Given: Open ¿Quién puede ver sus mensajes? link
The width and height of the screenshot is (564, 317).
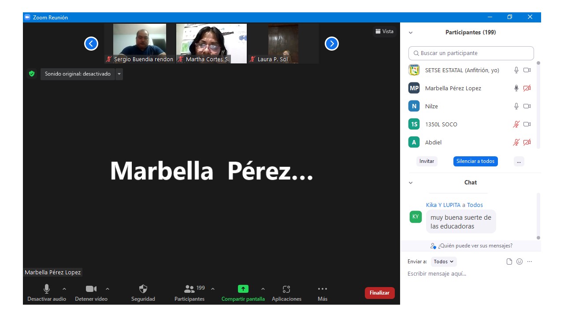Looking at the screenshot, I should [471, 246].
